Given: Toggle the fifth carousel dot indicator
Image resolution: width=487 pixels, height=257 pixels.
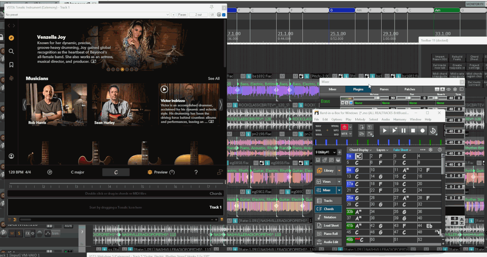Looking at the screenshot, I should tap(127, 69).
